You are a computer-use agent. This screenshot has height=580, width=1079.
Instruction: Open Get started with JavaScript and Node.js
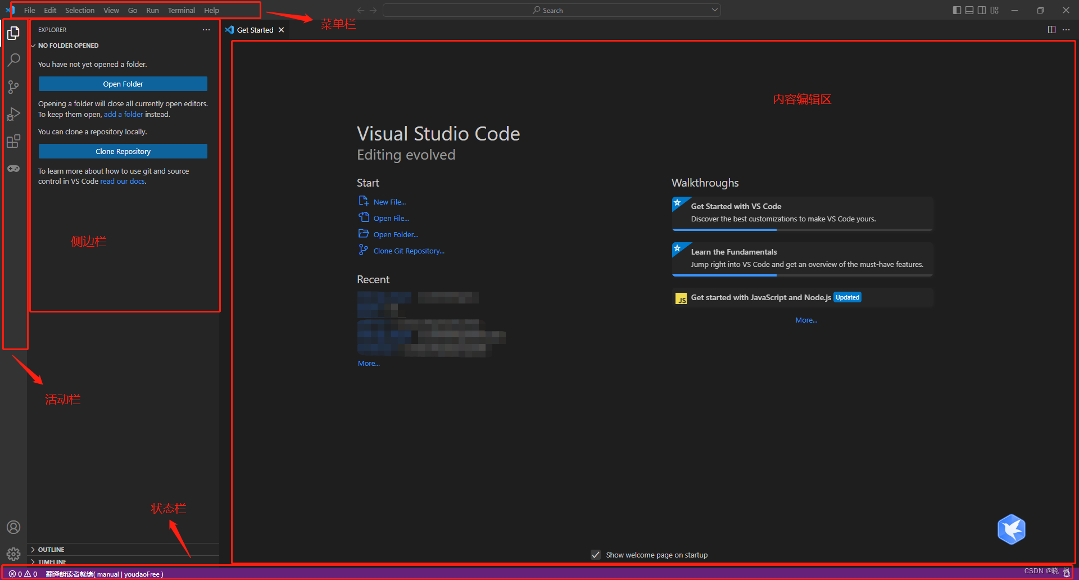tap(803, 298)
